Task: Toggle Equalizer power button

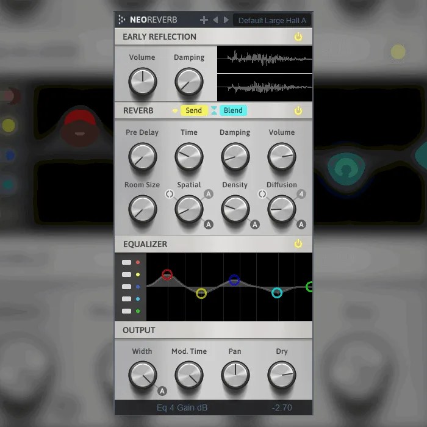Action: pos(298,243)
